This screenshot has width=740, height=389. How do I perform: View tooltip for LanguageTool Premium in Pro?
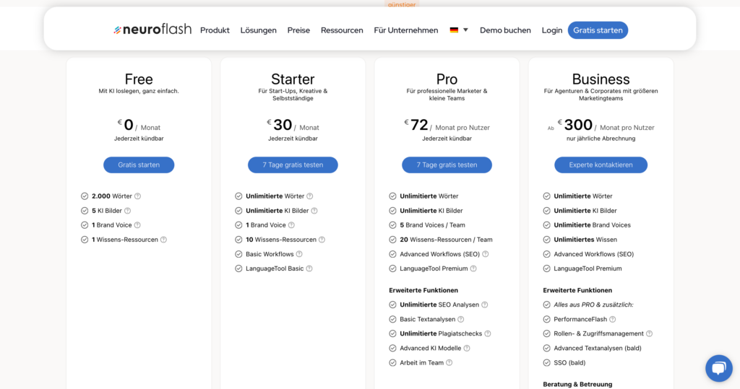click(473, 268)
